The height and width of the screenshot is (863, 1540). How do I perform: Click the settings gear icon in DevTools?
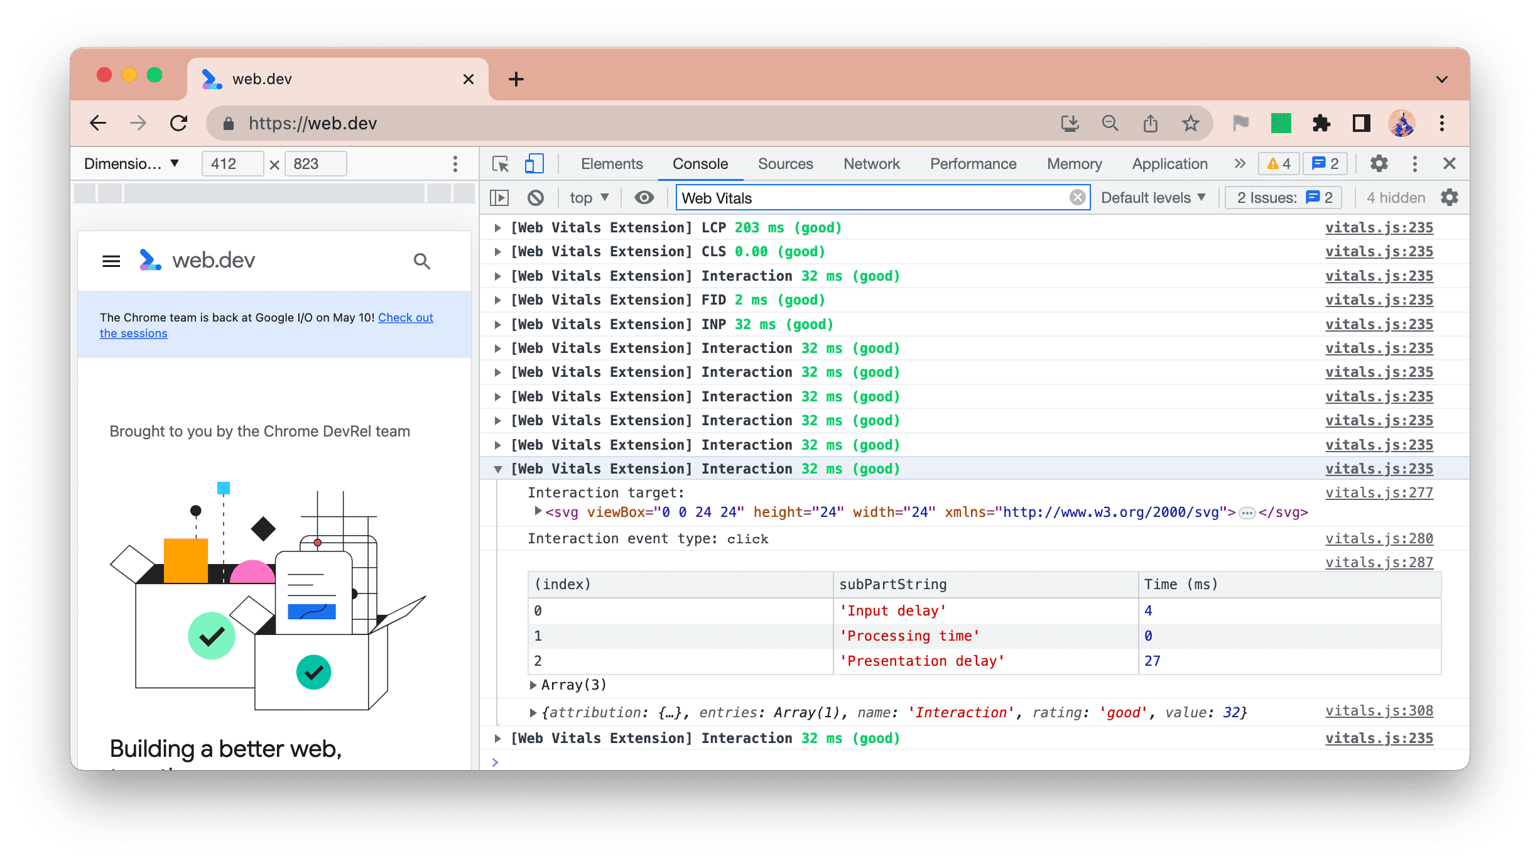coord(1379,163)
